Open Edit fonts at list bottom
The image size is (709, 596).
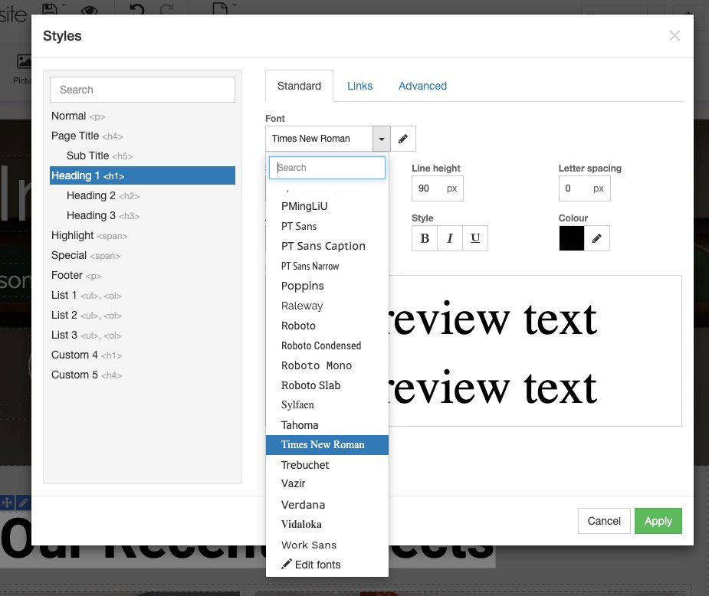coord(327,565)
